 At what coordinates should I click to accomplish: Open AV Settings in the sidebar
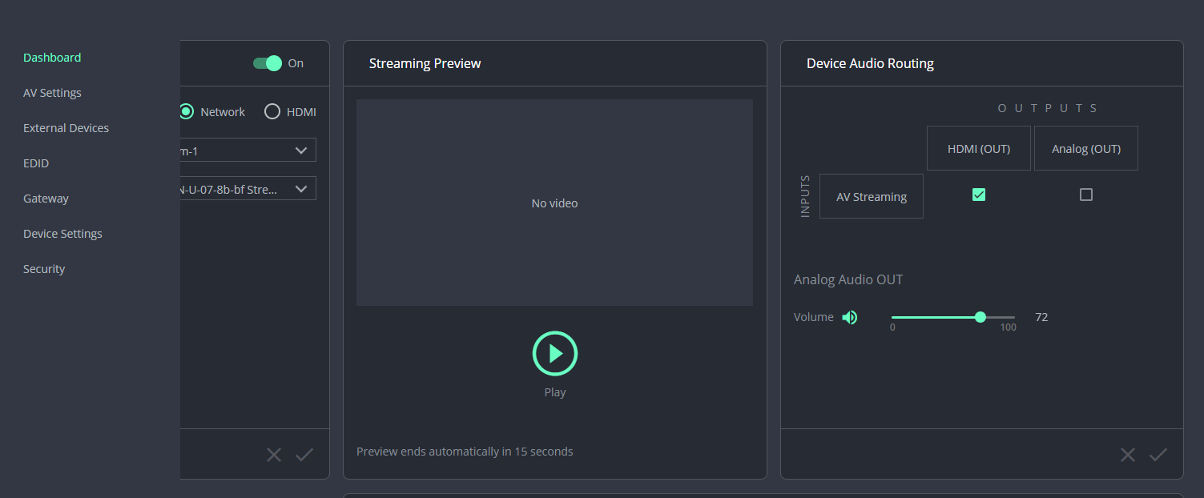click(x=52, y=93)
